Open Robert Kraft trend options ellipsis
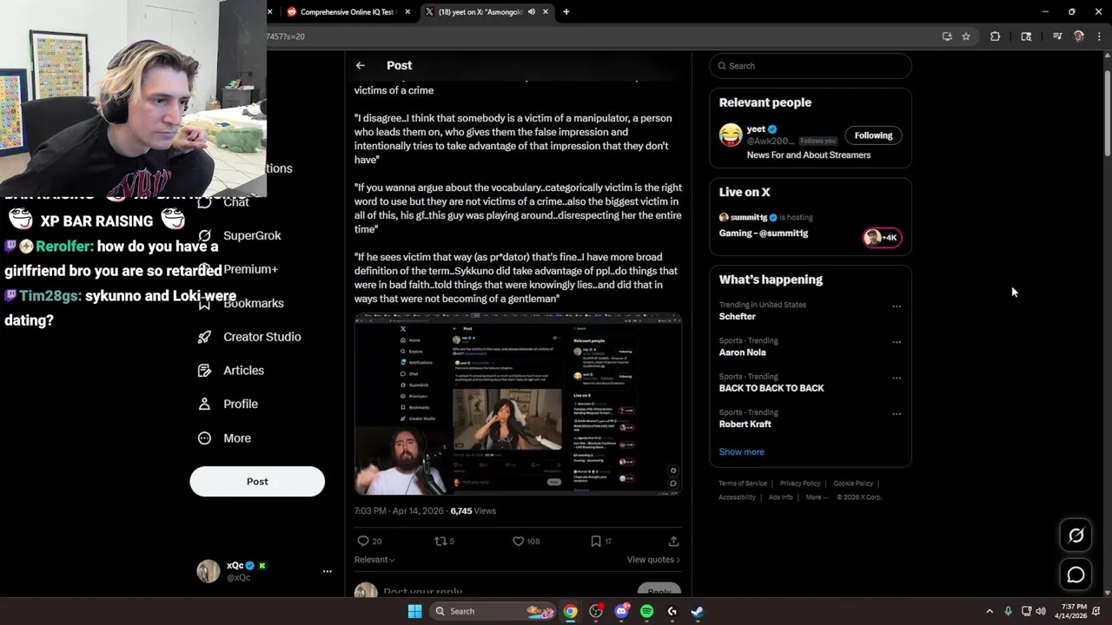The width and height of the screenshot is (1112, 625). (x=897, y=414)
